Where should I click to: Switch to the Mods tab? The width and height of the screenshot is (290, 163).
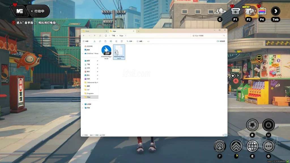(87, 31)
